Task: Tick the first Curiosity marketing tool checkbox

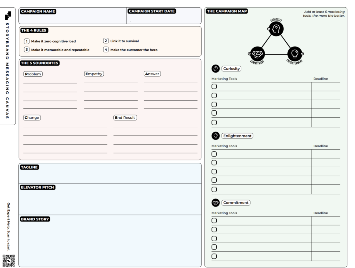Action: (x=214, y=86)
